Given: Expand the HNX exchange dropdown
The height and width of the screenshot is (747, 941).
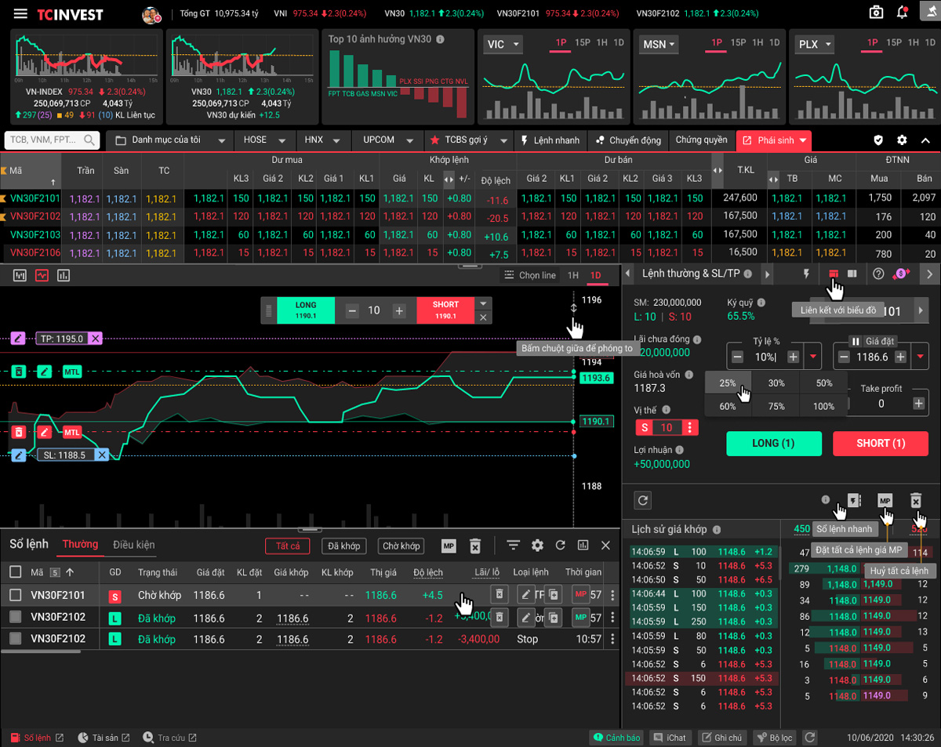Looking at the screenshot, I should (x=336, y=140).
